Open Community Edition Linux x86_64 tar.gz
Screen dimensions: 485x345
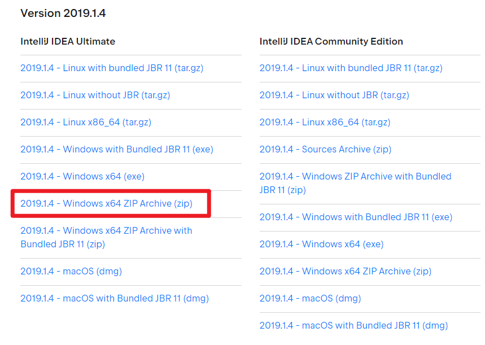coord(325,123)
